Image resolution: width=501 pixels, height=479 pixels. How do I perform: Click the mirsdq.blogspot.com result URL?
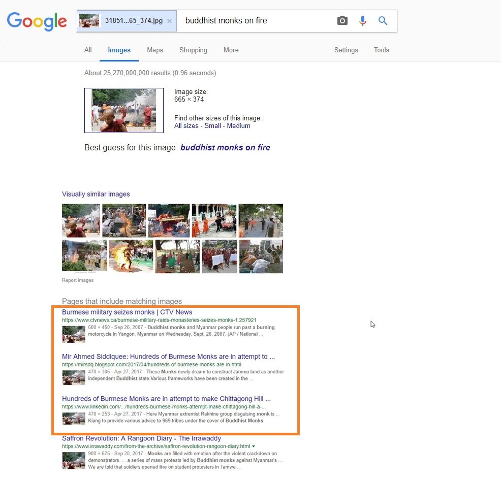click(151, 364)
